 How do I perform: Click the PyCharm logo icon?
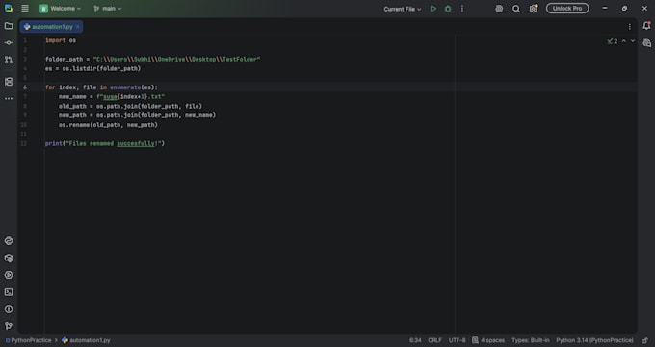[9, 9]
